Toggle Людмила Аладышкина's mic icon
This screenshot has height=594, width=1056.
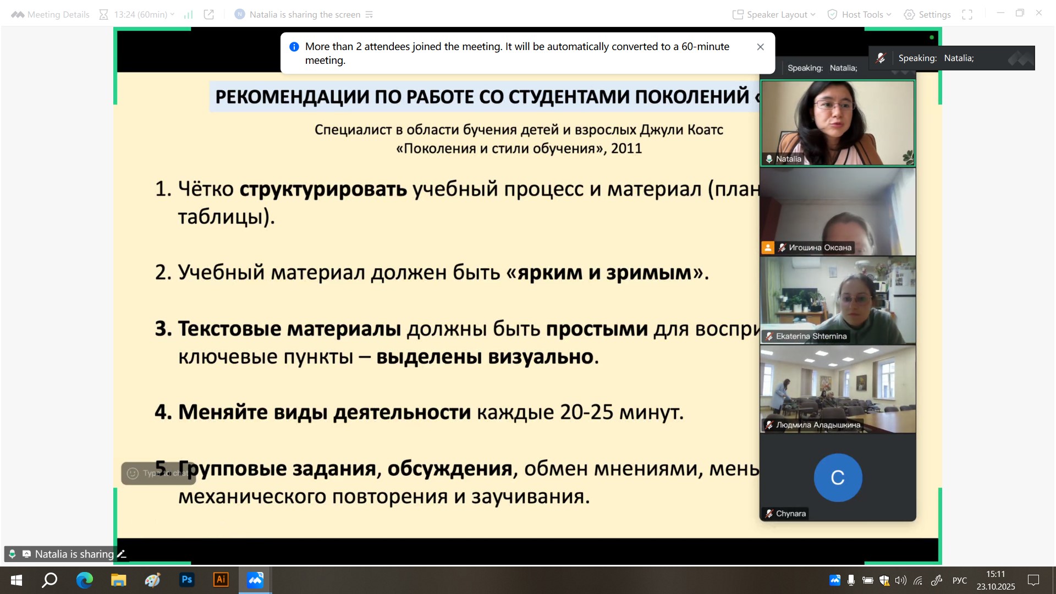coord(769,424)
